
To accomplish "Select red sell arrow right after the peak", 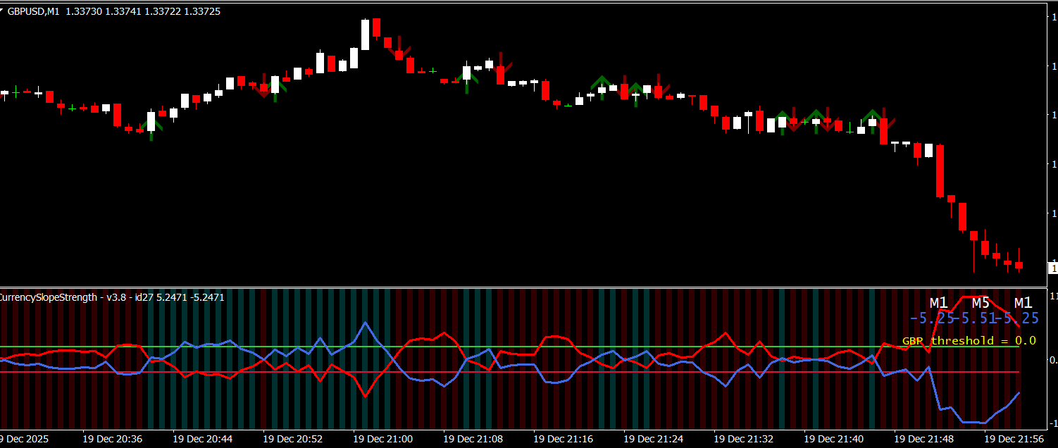I will point(399,49).
